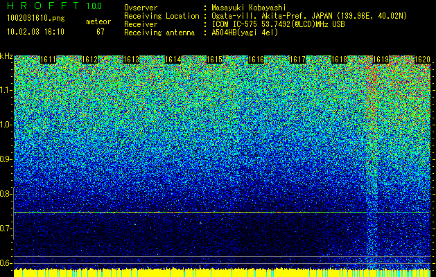Click the 1620 time marker
Screen dimensions: 436x277
pos(422,60)
